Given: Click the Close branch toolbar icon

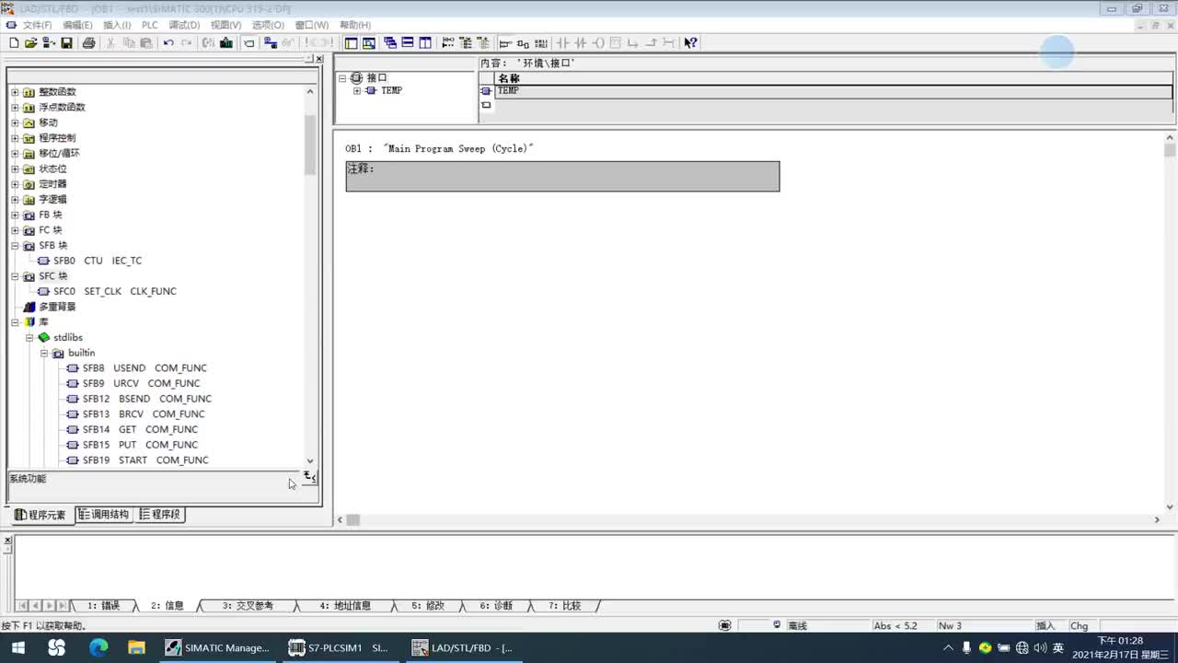Looking at the screenshot, I should 651,42.
